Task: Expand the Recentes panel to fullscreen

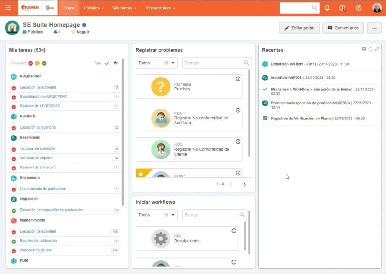Action: 377,49
